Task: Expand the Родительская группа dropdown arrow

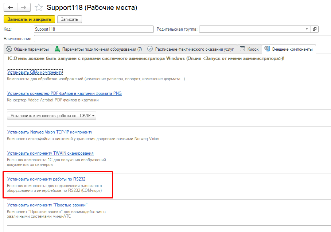Action: 307,29
